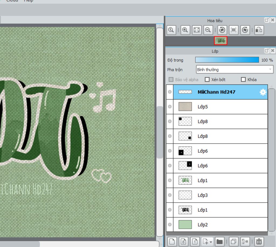Select the Lớp5 layer name
The height and width of the screenshot is (247, 276).
(x=203, y=107)
